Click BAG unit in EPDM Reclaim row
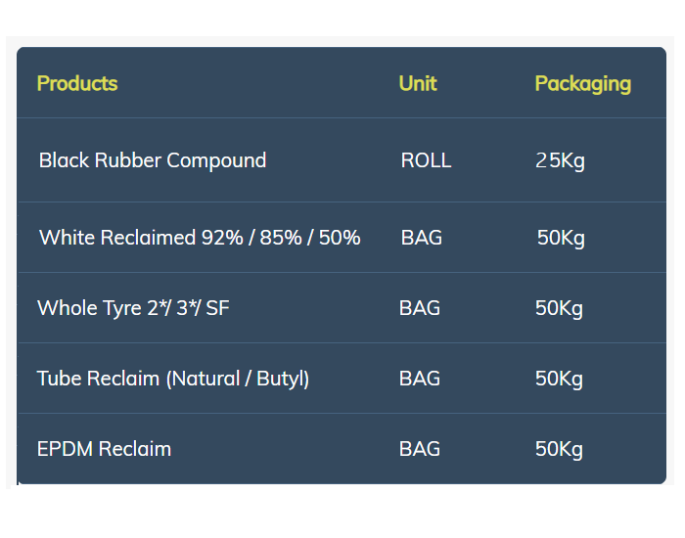The image size is (685, 538). click(420, 449)
